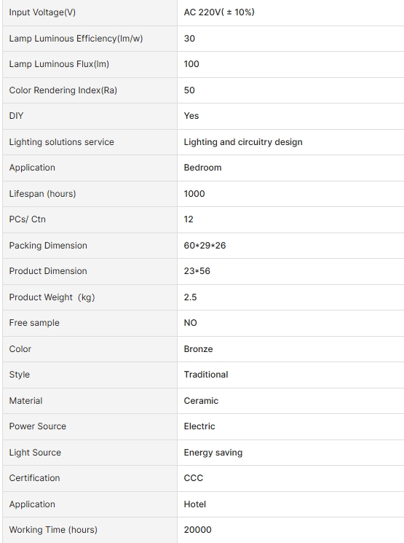Viewport: 404px width, 543px height.
Task: Select the Lighting and circuitry design text
Action: pos(243,142)
